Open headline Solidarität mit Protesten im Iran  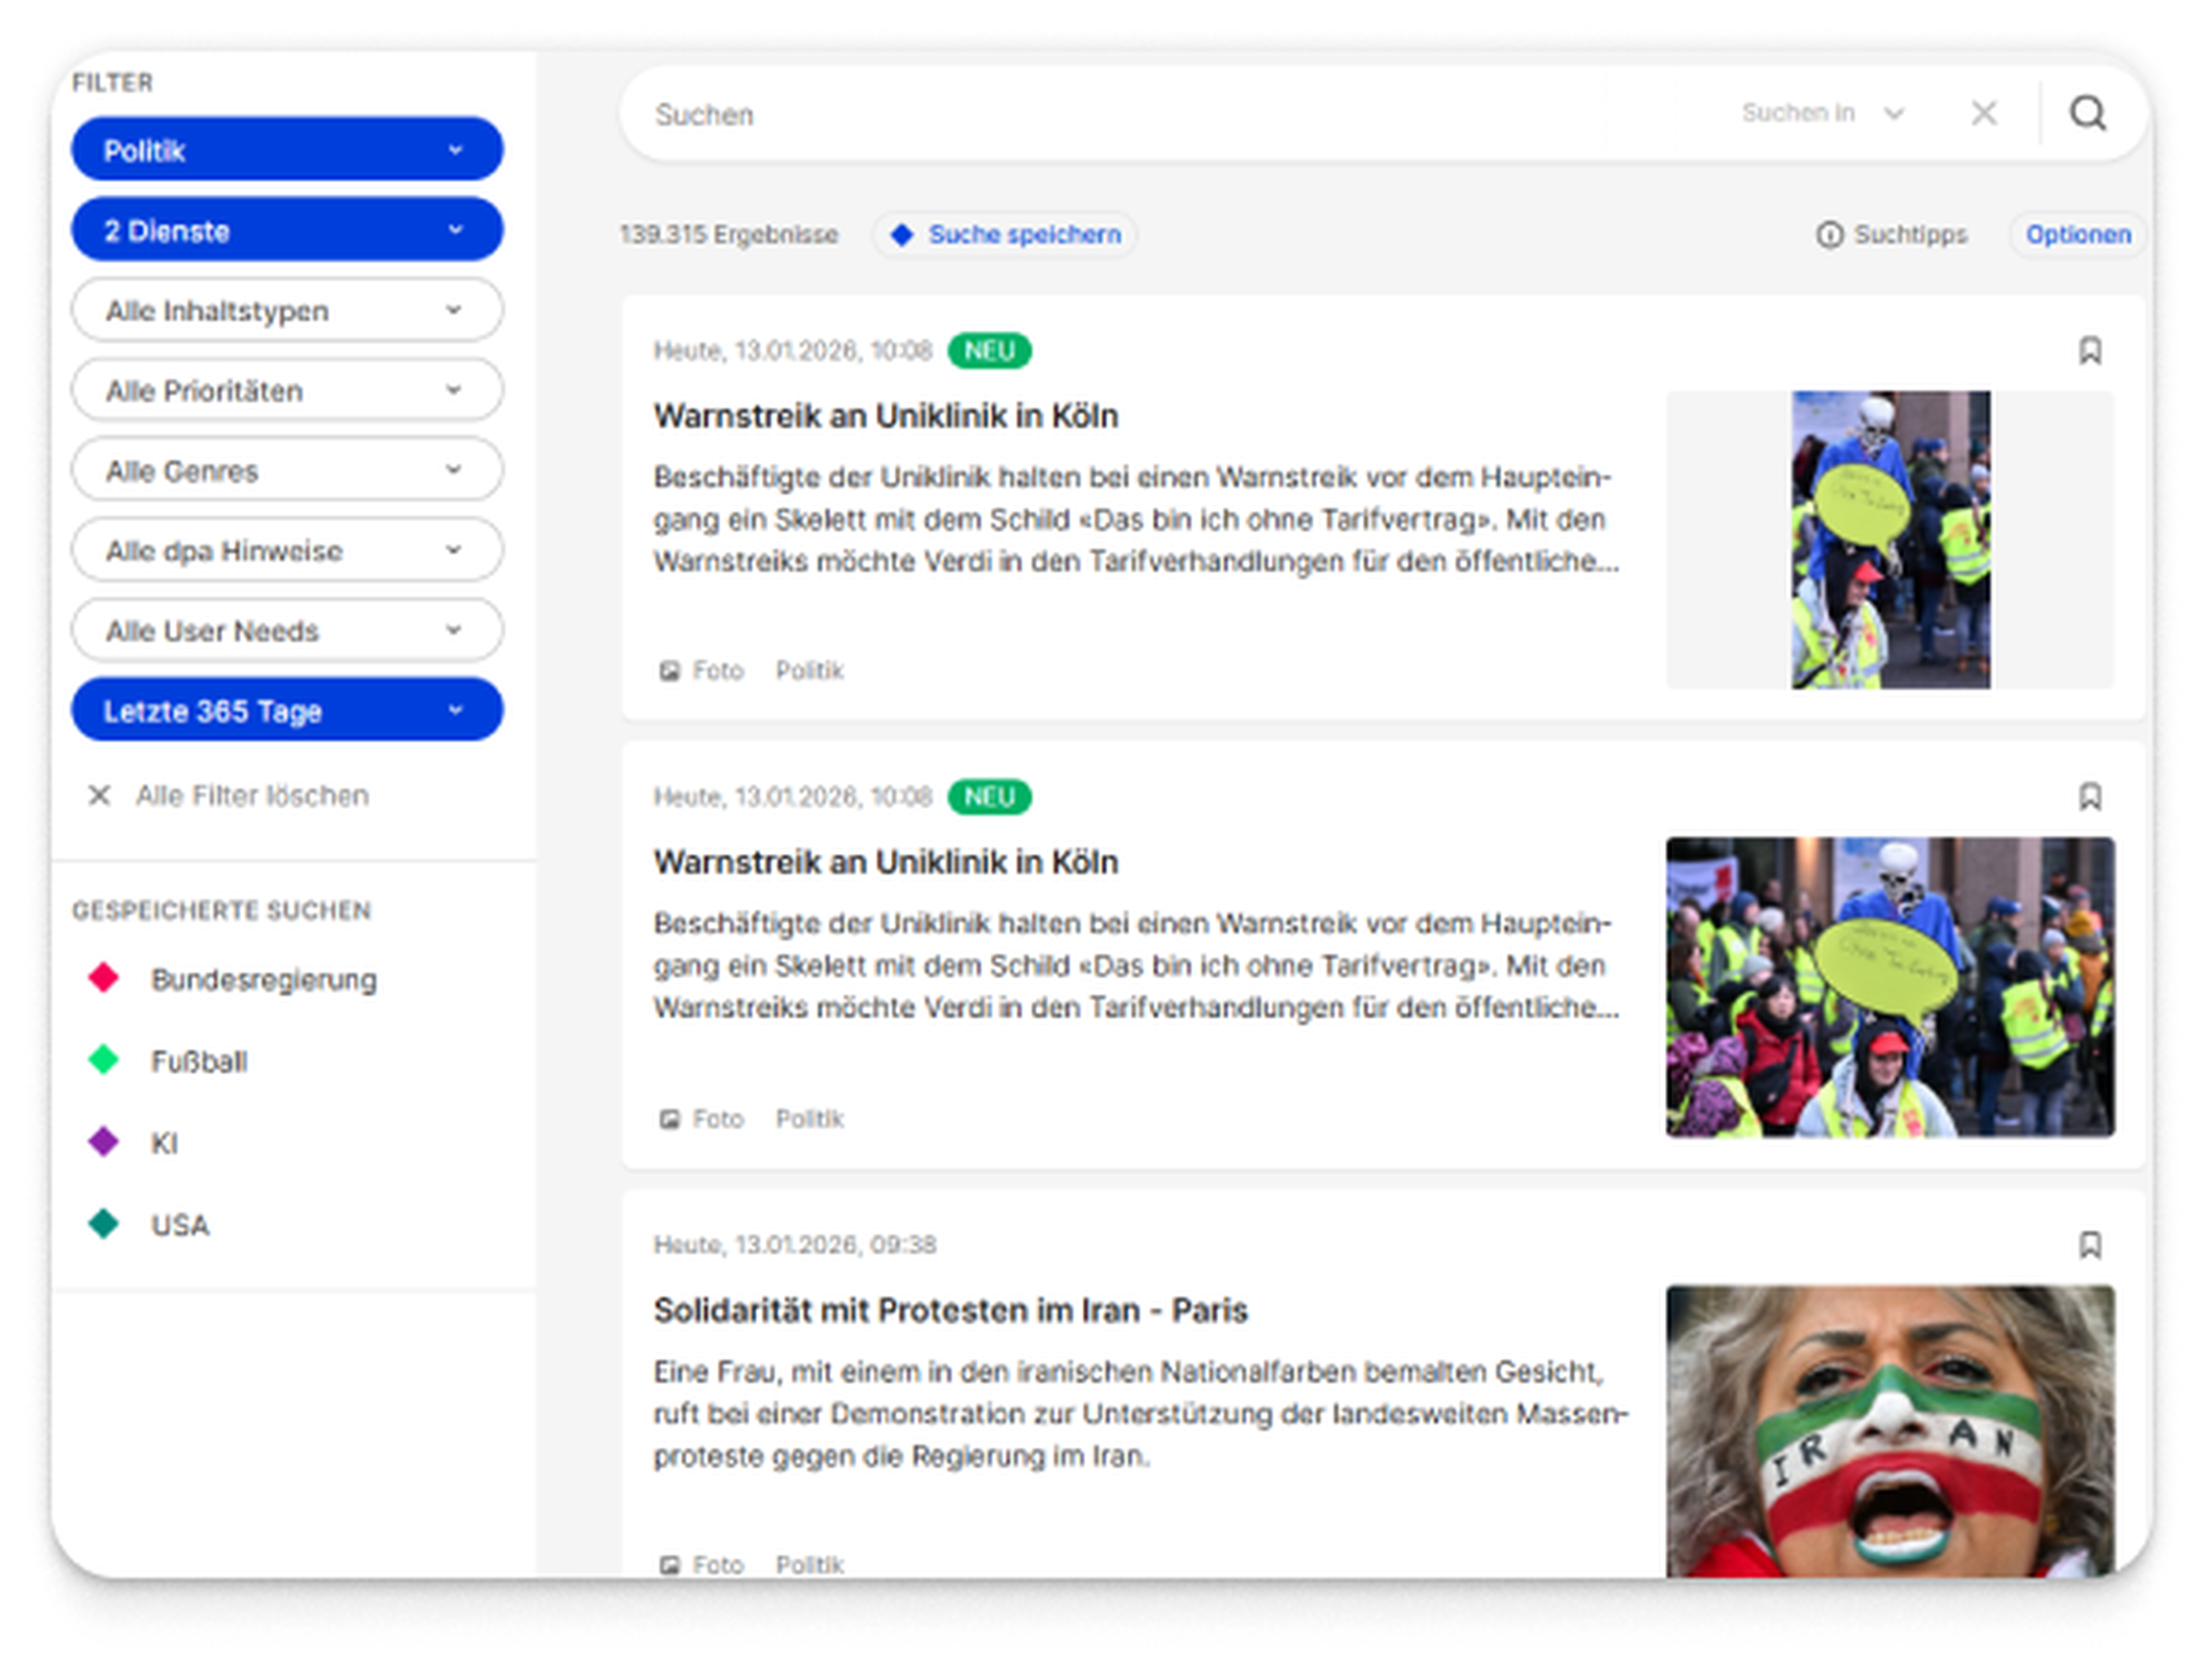[950, 1310]
